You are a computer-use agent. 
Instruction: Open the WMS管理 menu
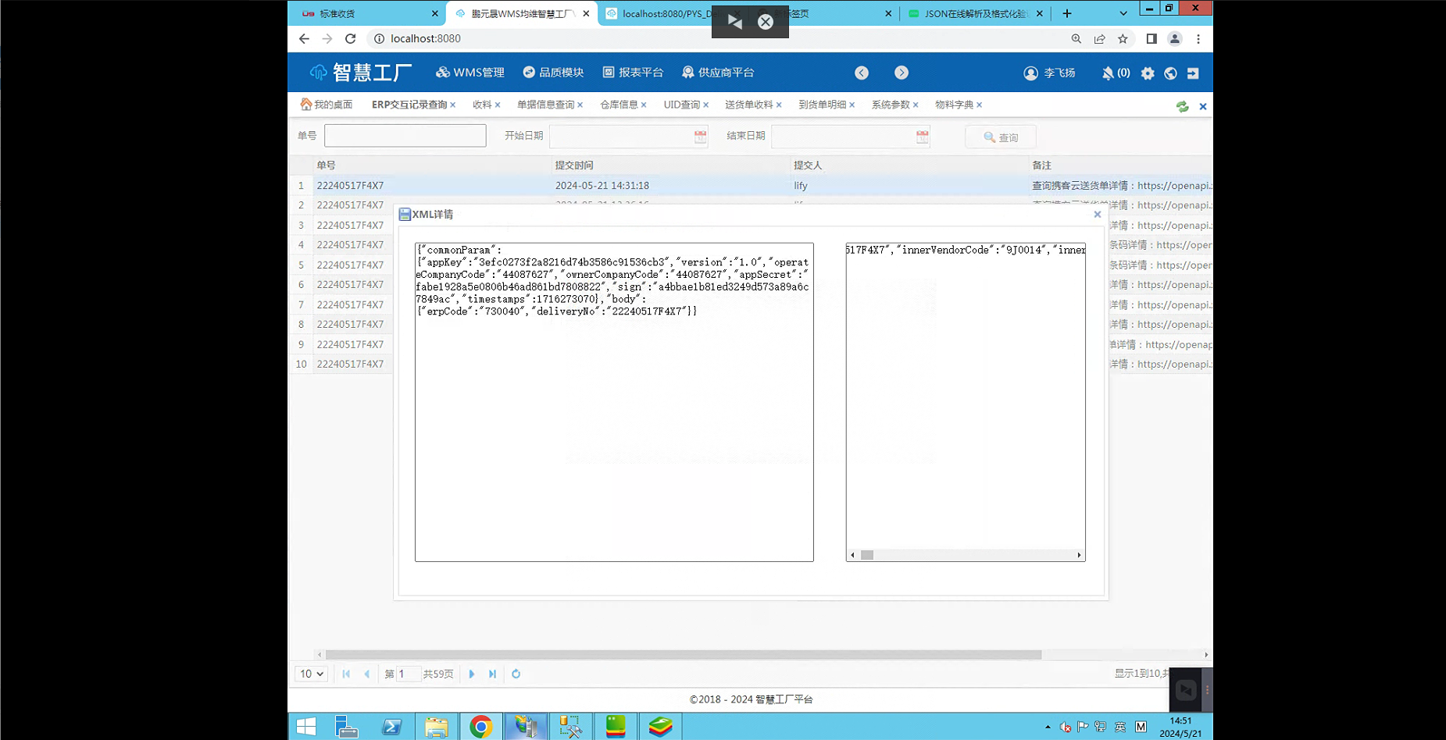[x=470, y=73]
